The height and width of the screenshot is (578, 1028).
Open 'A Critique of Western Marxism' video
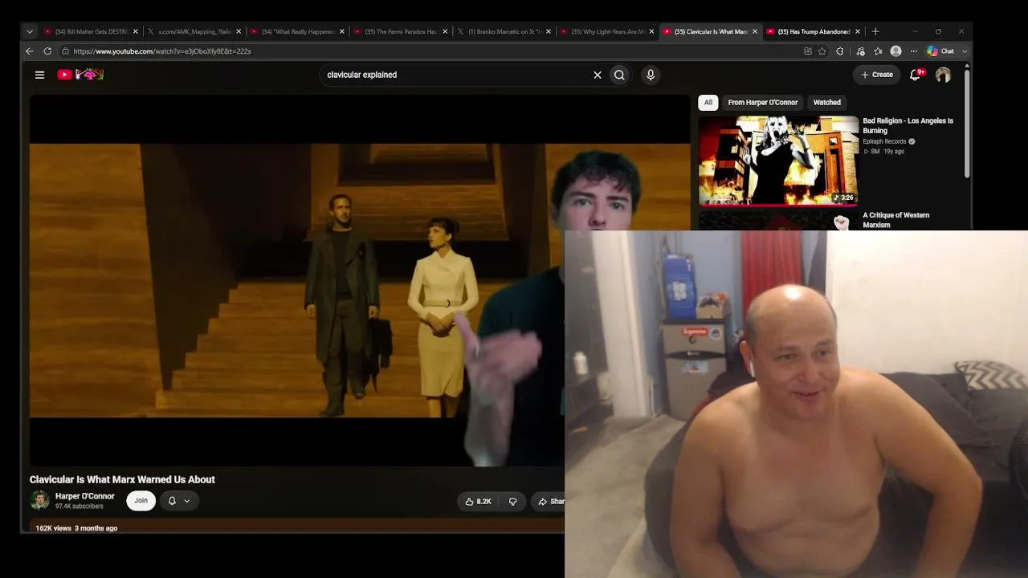895,220
